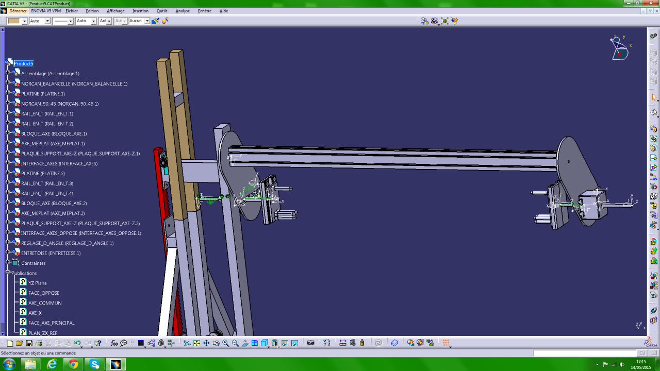The height and width of the screenshot is (371, 660).
Task: Click the Zoom Out magnifier
Action: pyautogui.click(x=235, y=343)
